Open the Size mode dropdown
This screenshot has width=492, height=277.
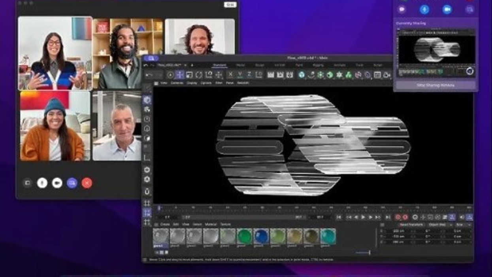pyautogui.click(x=463, y=225)
